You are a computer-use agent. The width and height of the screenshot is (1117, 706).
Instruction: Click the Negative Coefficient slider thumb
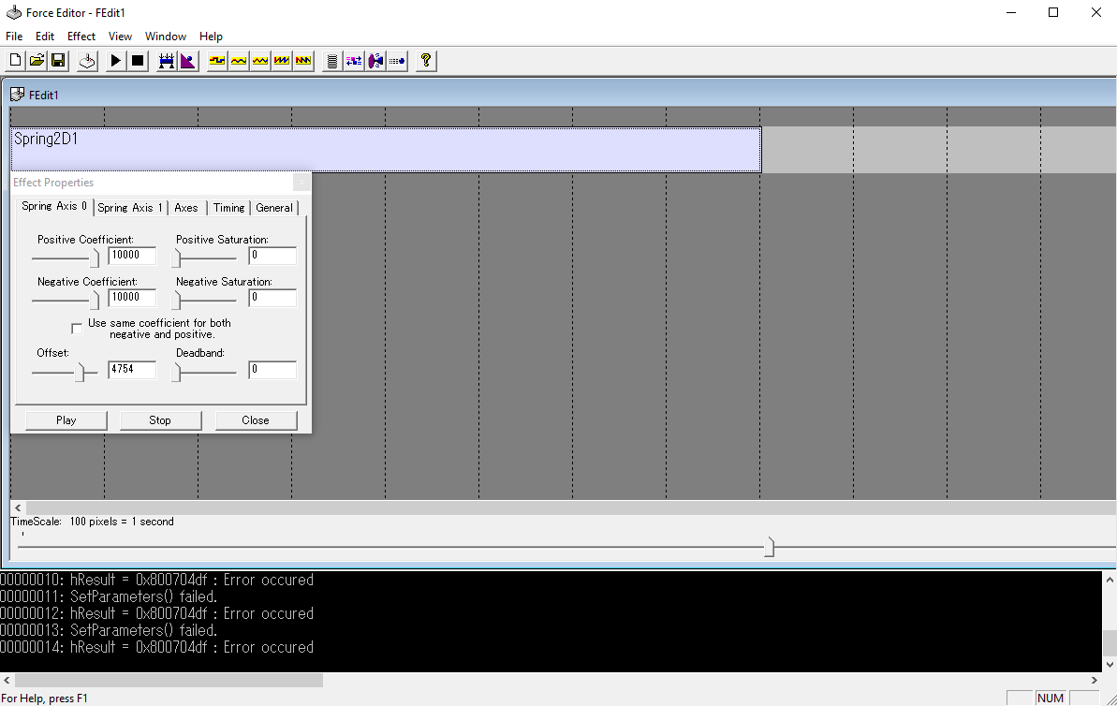point(95,300)
